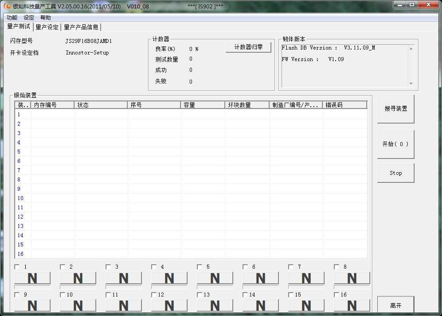Tick the port 12 checkbox
The image size is (442, 316).
click(154, 295)
